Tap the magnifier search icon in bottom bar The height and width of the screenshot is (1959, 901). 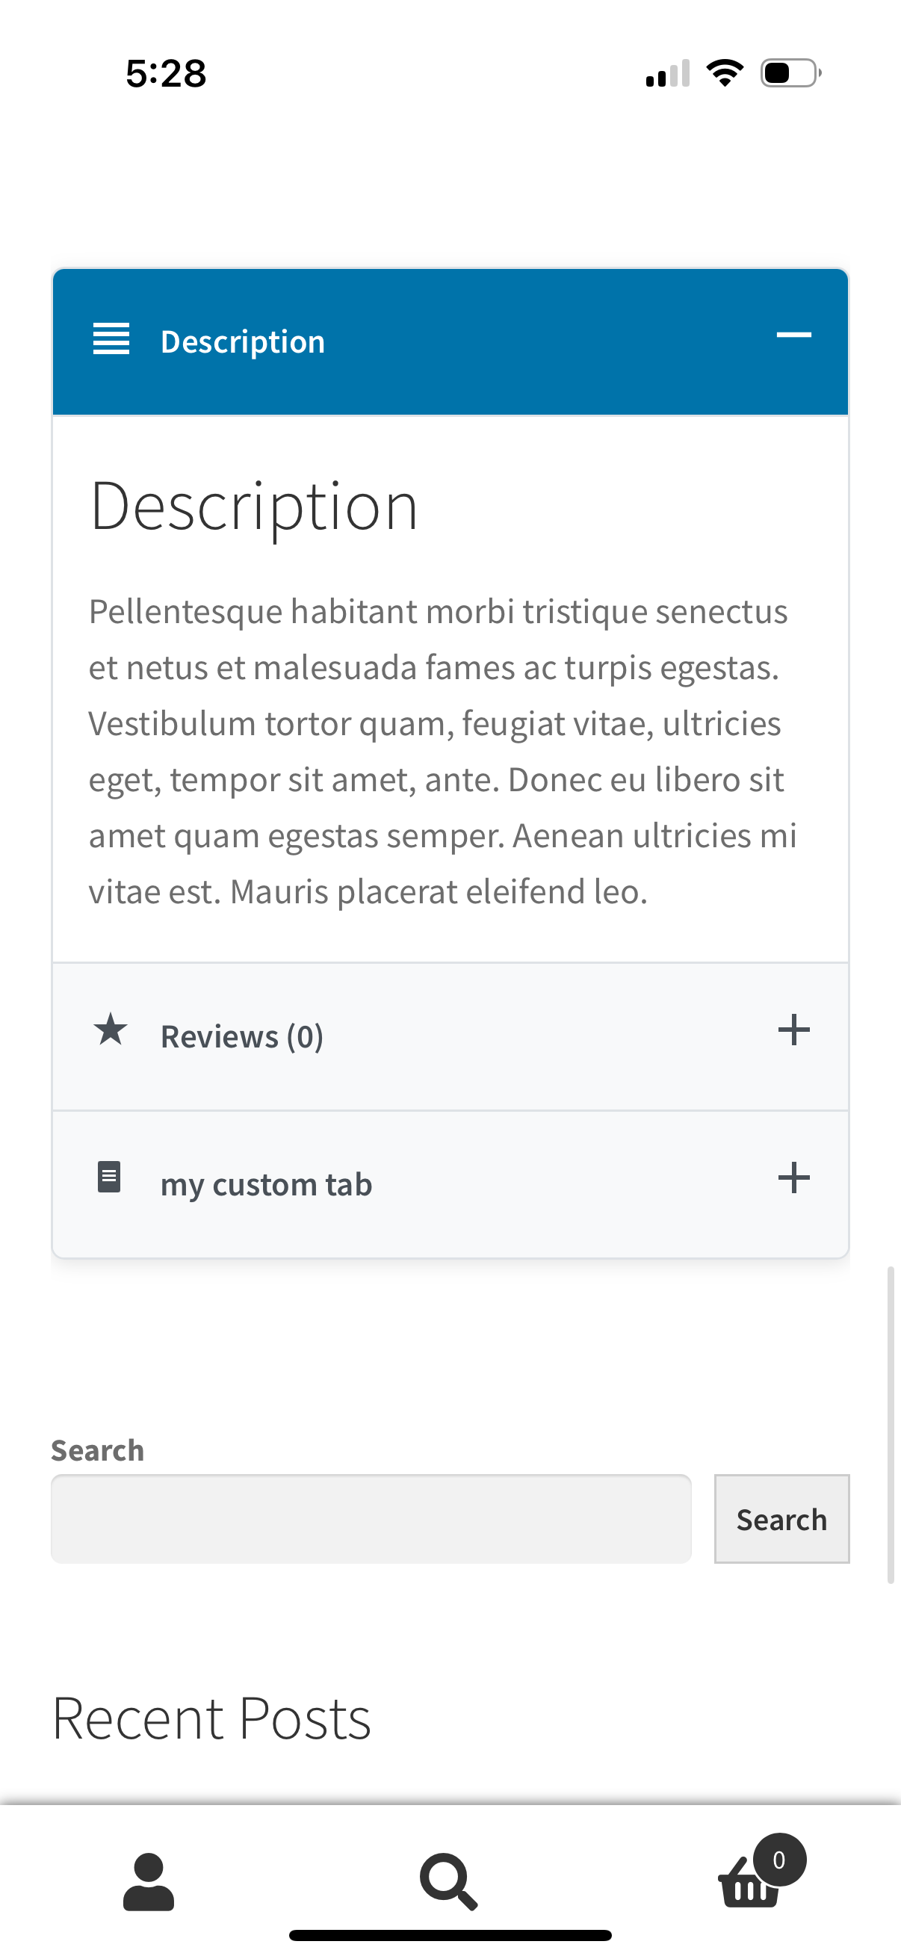tap(448, 1881)
